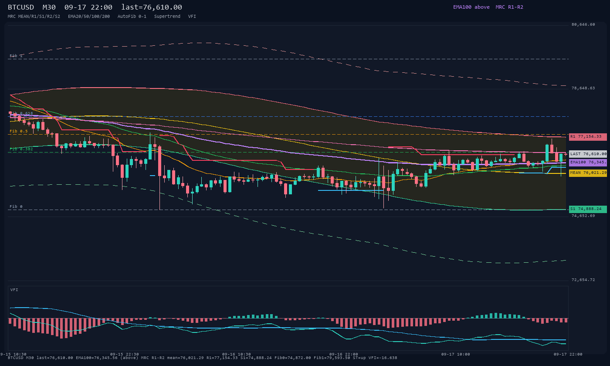
Task: Click the 09-17 10:00 time axis label
Action: (456, 354)
